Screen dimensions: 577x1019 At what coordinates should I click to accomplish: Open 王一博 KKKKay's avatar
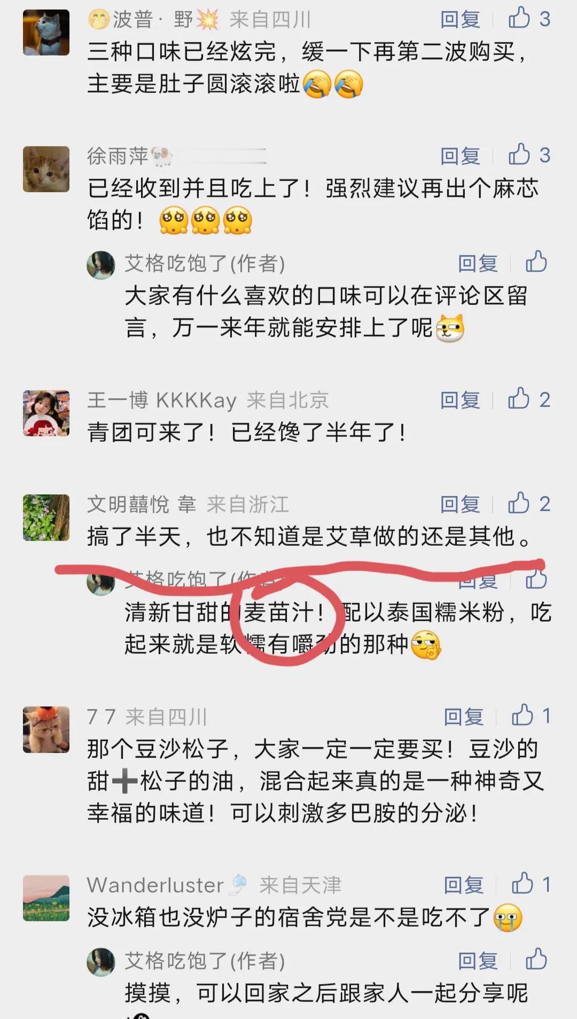tap(46, 413)
